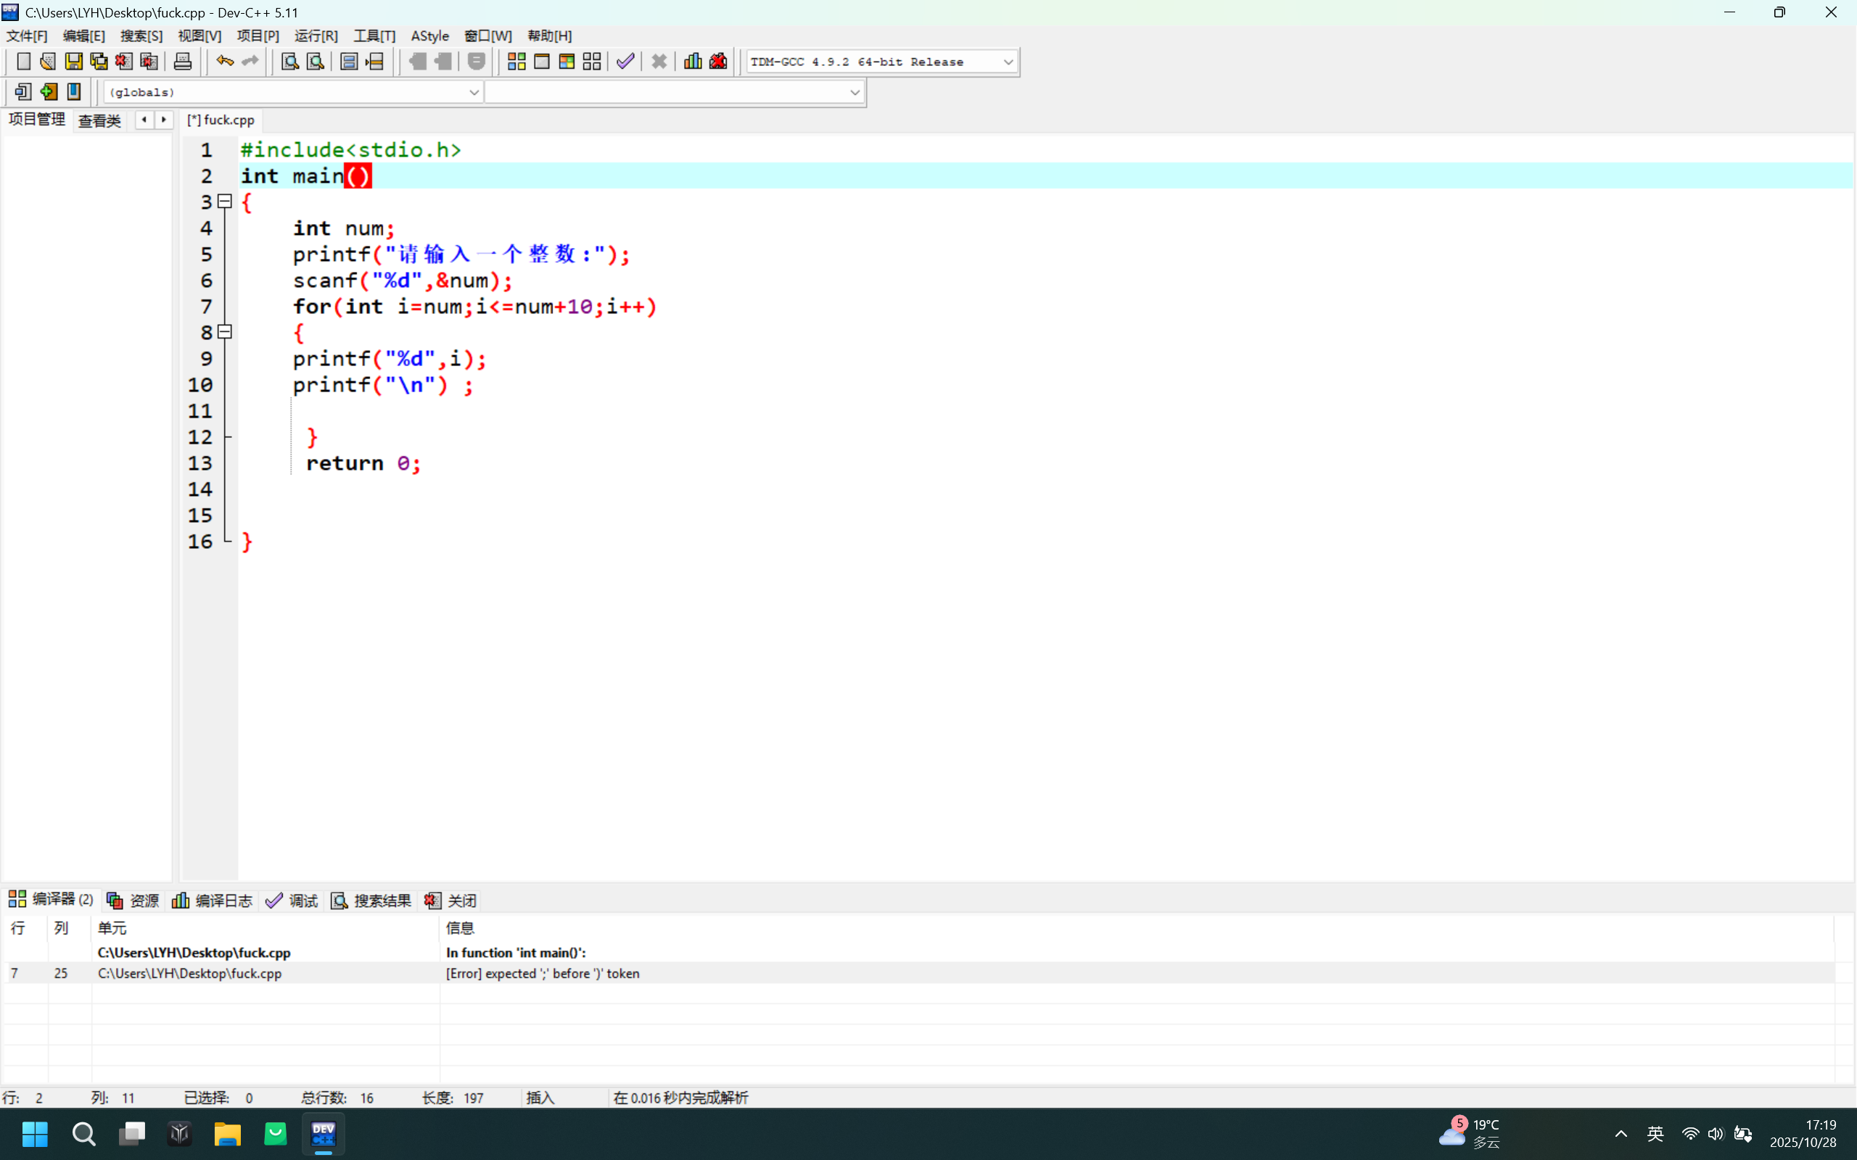This screenshot has height=1160, width=1857.
Task: Click the 关闭 tab in bottom panel
Action: (451, 900)
